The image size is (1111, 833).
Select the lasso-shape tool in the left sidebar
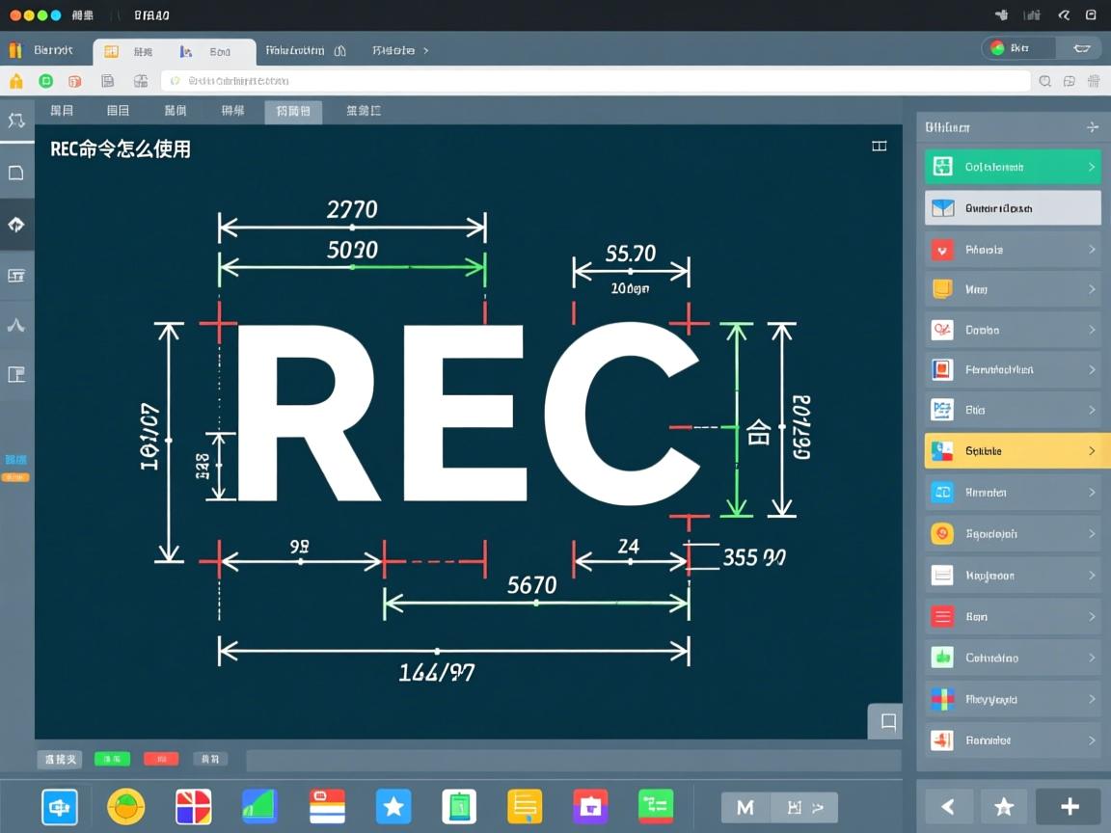point(15,121)
